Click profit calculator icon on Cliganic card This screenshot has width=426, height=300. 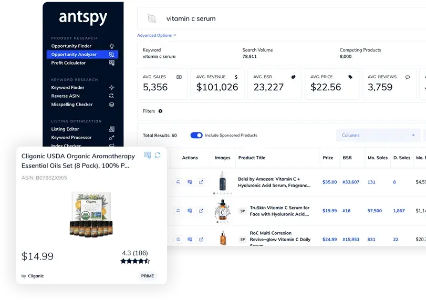148,155
